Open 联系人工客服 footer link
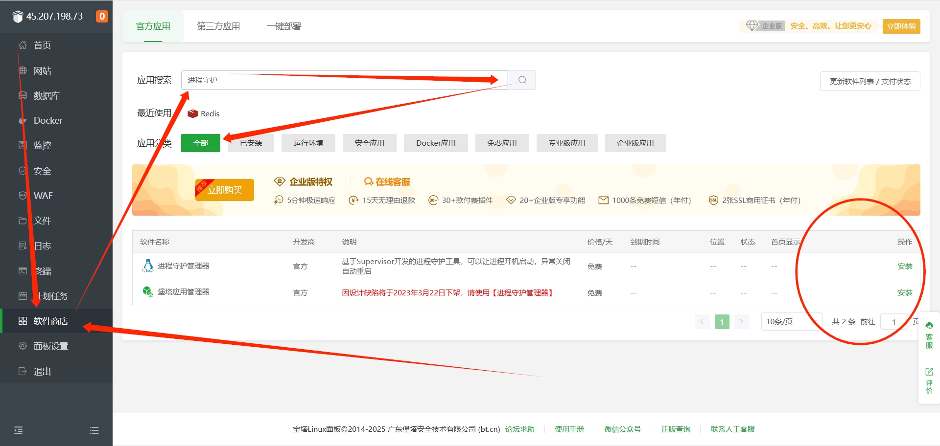Screen dimensions: 940x446 733,429
